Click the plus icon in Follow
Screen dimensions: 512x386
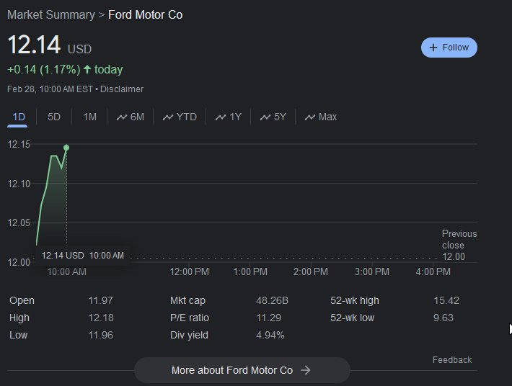(x=433, y=48)
